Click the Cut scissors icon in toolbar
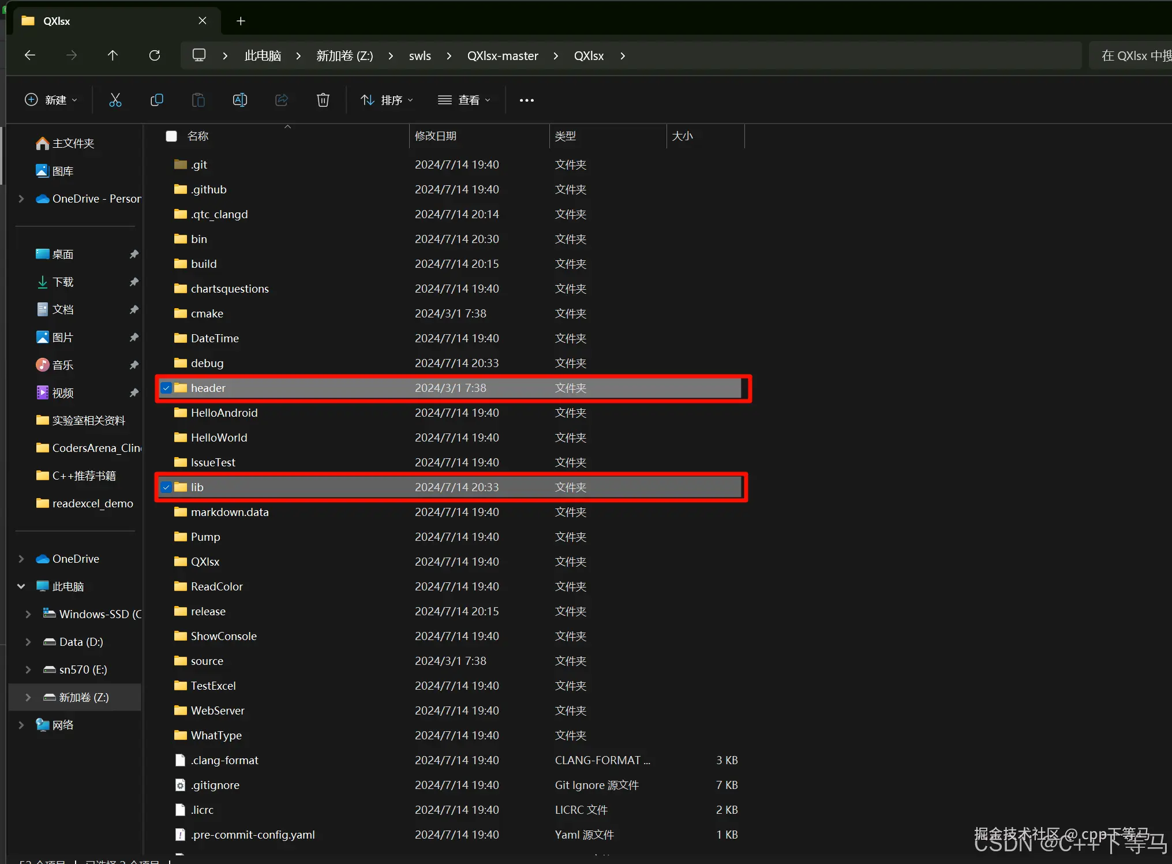The width and height of the screenshot is (1172, 864). pos(115,100)
